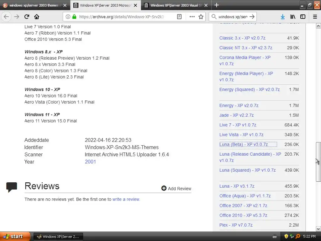This screenshot has height=241, width=321.
Task: Download Office 2010 - XP v5.3.7z
Action: 243,215
